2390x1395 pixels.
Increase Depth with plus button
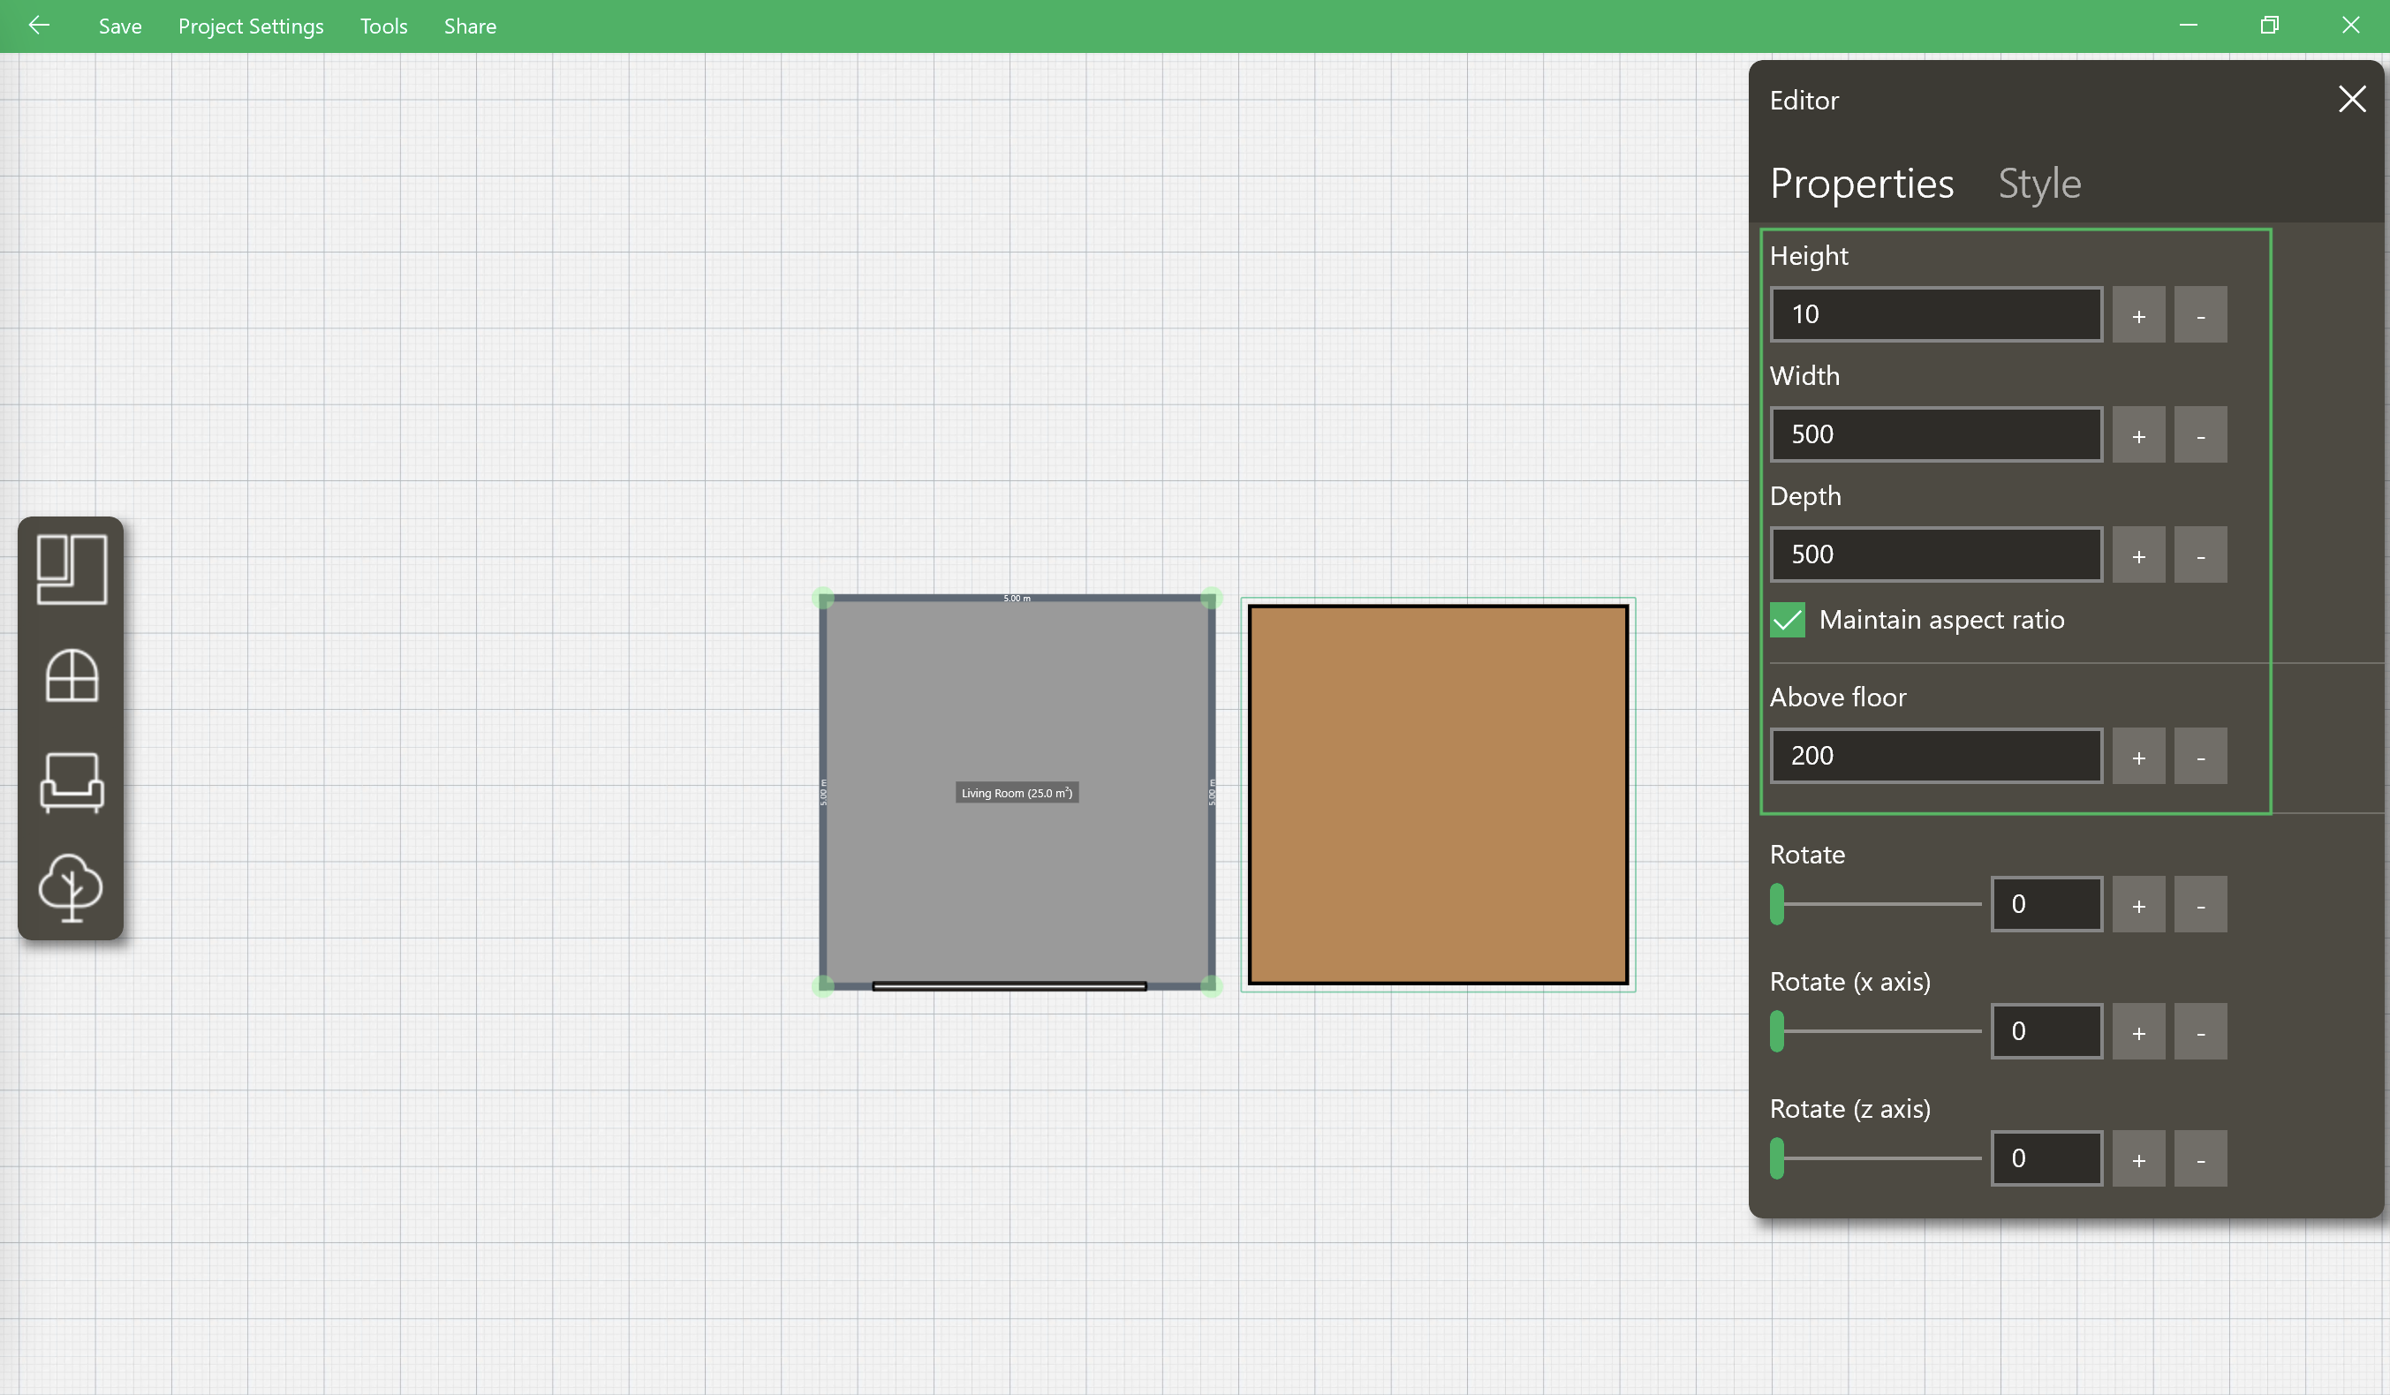tap(2137, 554)
